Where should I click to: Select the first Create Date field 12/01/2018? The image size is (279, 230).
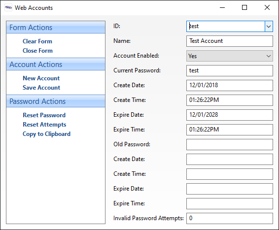click(230, 85)
